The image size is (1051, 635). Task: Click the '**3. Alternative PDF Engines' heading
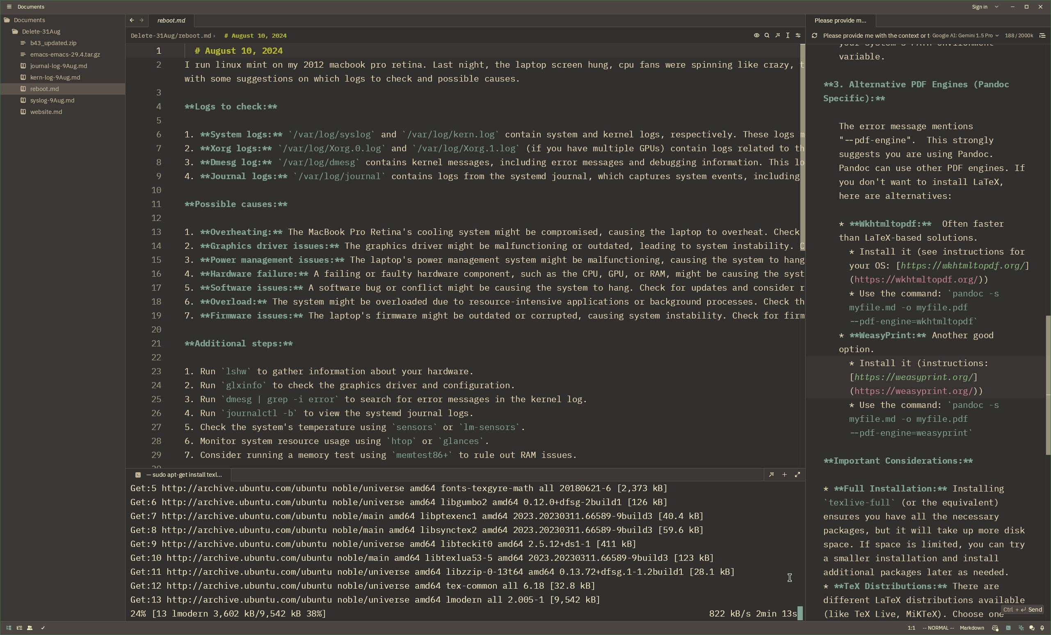click(x=916, y=91)
